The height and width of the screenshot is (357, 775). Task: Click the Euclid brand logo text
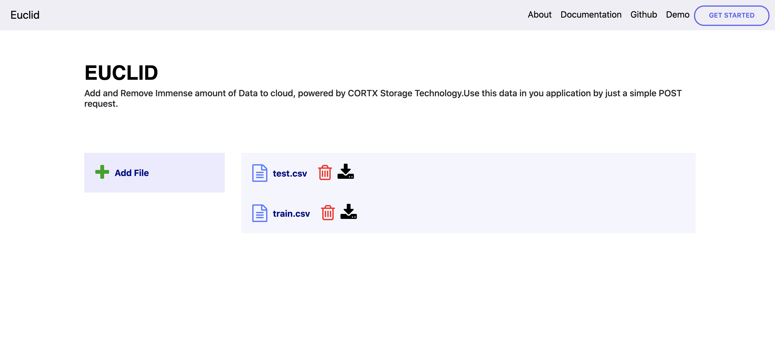[25, 15]
